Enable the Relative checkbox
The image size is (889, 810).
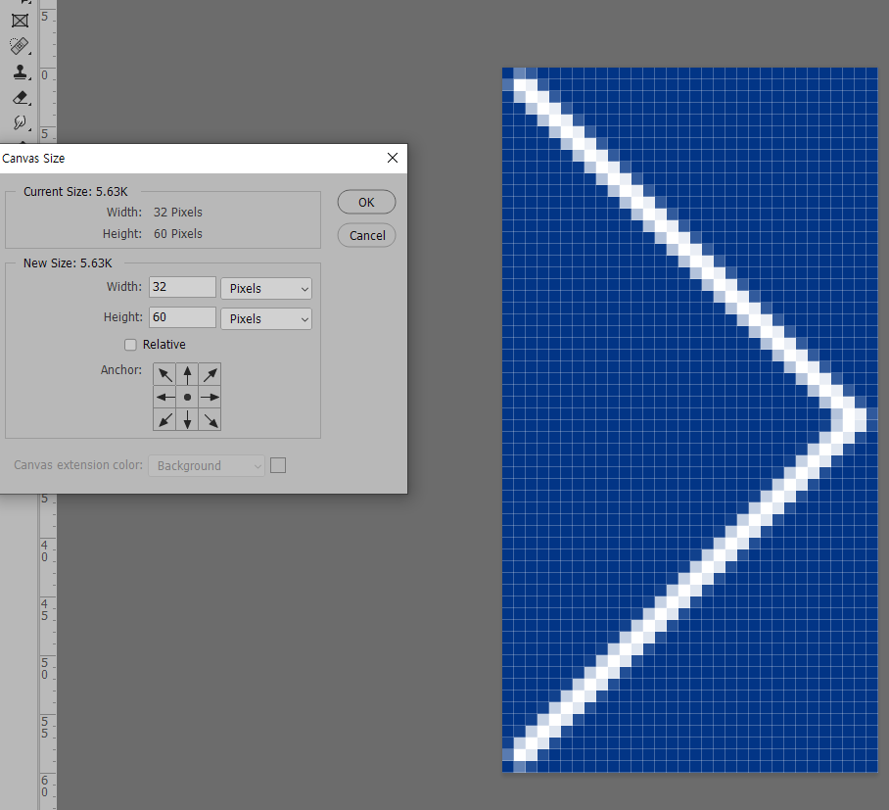pyautogui.click(x=130, y=345)
